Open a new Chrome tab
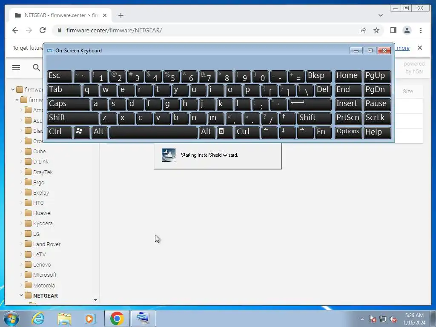436x327 pixels. click(x=120, y=15)
